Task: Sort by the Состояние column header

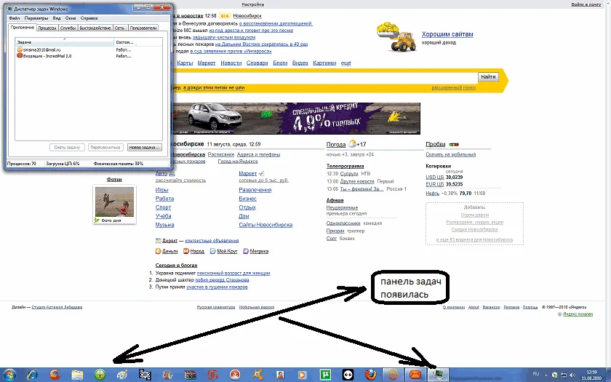Action: tap(138, 42)
